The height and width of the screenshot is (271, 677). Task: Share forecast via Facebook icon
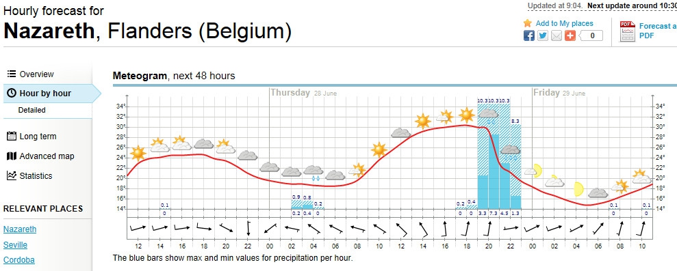pyautogui.click(x=529, y=35)
